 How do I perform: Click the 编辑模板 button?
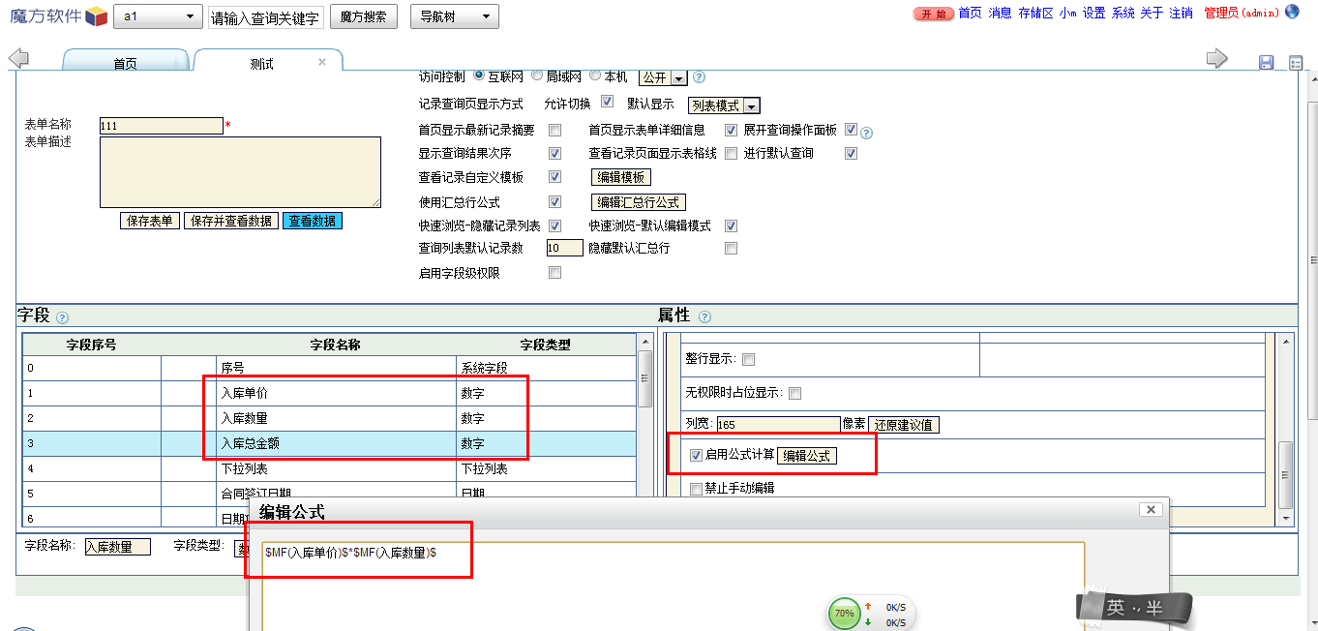[621, 177]
